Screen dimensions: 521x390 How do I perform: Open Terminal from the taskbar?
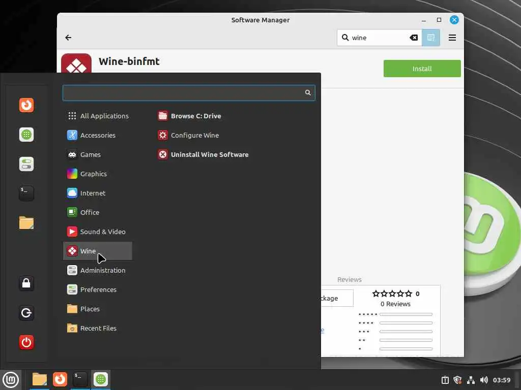80,379
